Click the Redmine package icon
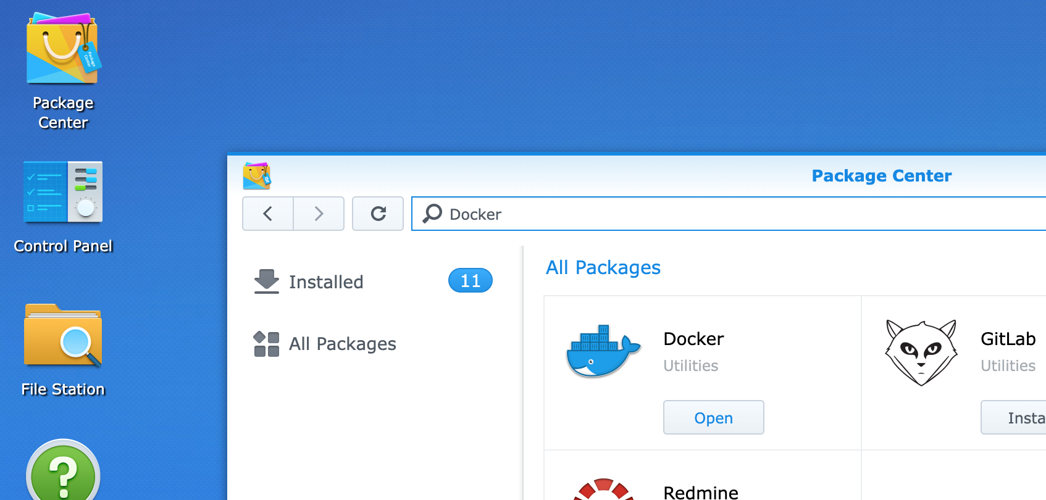Image resolution: width=1046 pixels, height=500 pixels. coord(603,489)
